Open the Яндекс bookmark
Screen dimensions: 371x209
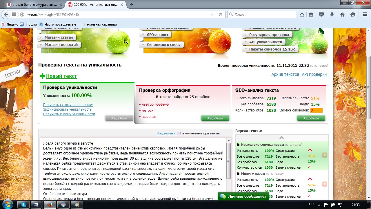pyautogui.click(x=10, y=24)
